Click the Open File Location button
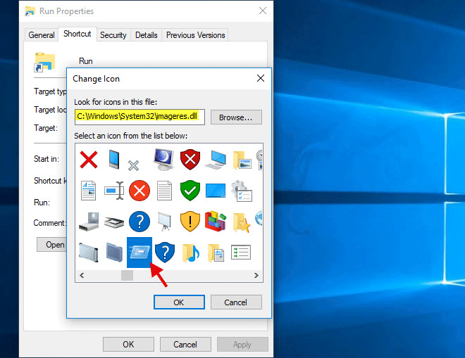 (51, 245)
